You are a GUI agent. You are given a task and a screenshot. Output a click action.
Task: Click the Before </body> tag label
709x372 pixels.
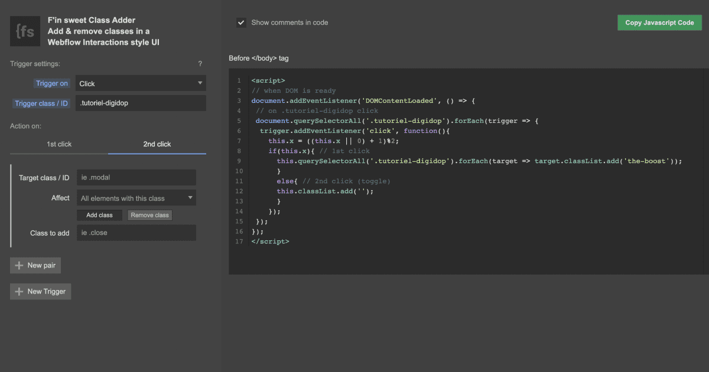pos(259,58)
